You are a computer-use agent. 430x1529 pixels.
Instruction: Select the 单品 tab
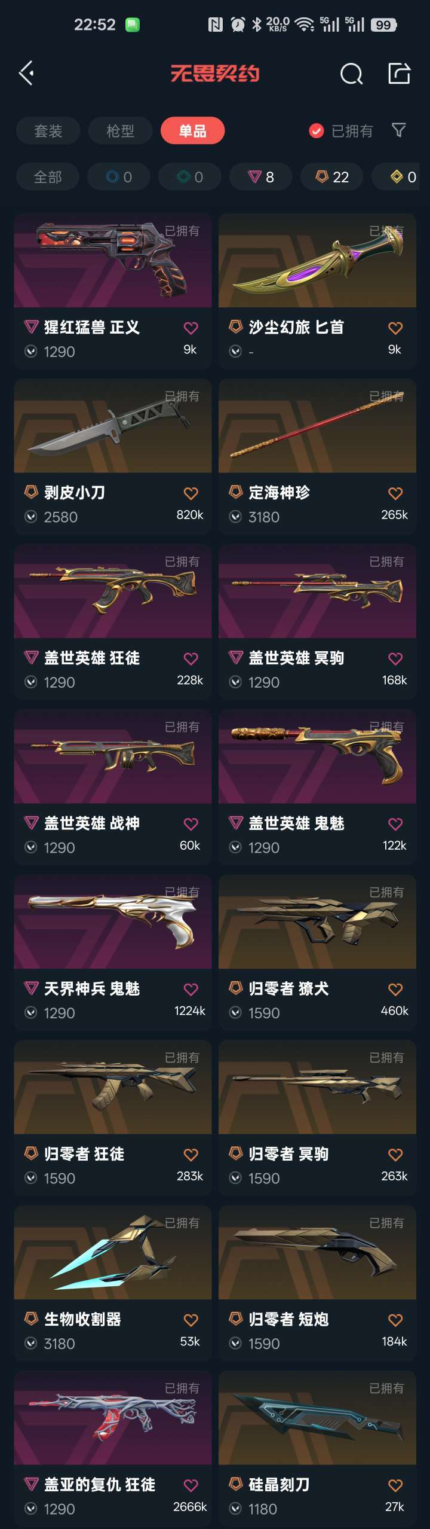coord(192,131)
